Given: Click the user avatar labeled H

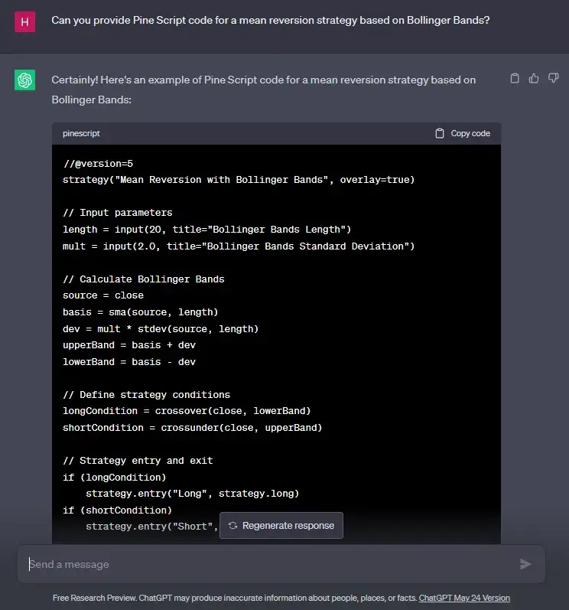Looking at the screenshot, I should [x=25, y=21].
